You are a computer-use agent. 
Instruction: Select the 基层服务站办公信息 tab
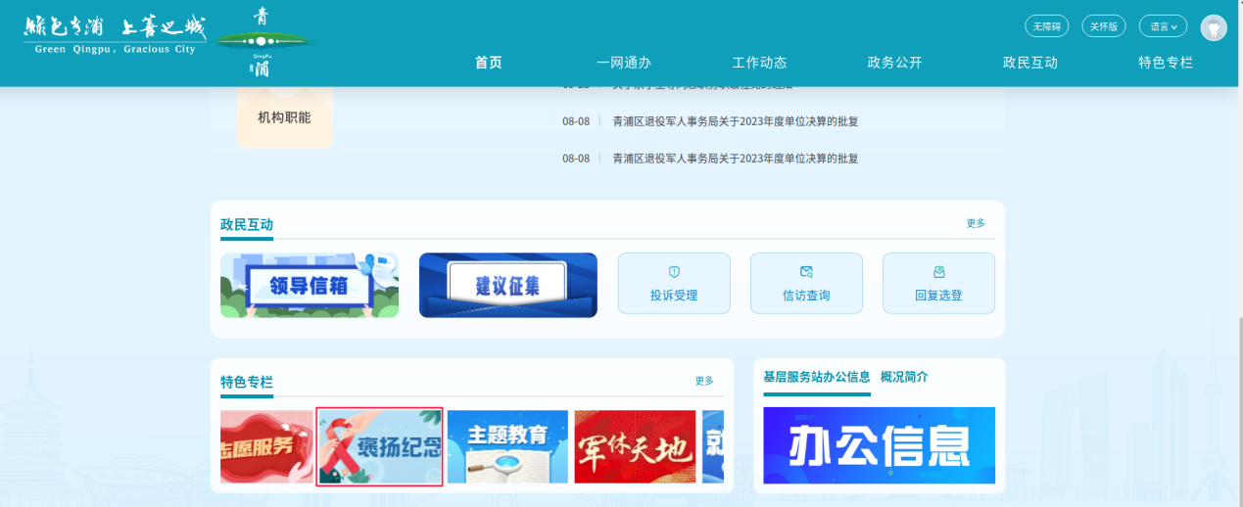point(816,377)
